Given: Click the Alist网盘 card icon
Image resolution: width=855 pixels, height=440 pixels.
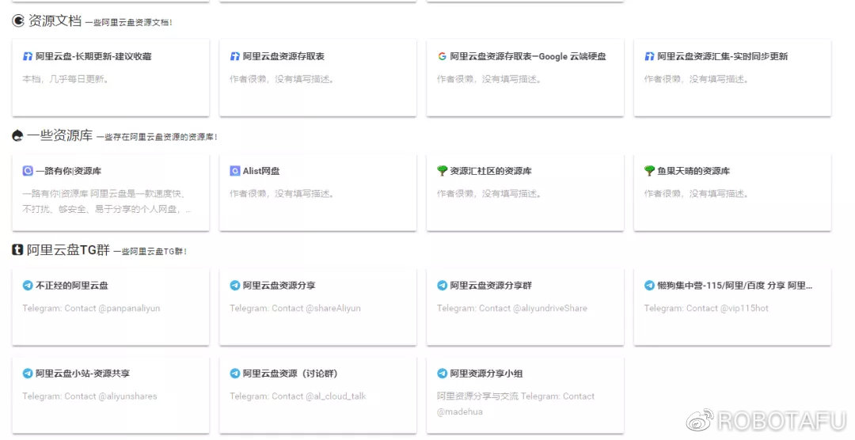Looking at the screenshot, I should pos(235,171).
